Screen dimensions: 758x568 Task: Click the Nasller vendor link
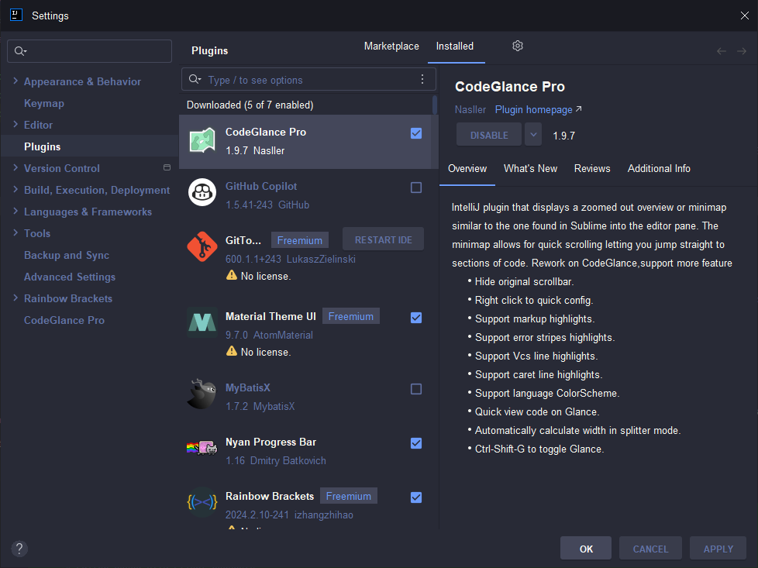pos(470,110)
